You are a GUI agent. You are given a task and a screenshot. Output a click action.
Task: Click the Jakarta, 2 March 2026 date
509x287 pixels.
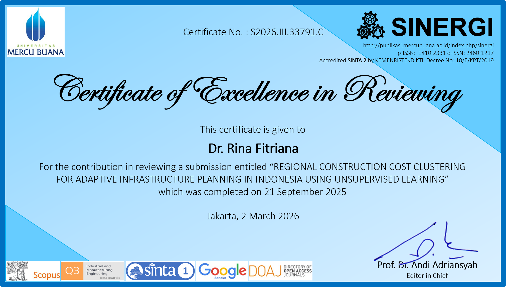point(253,216)
